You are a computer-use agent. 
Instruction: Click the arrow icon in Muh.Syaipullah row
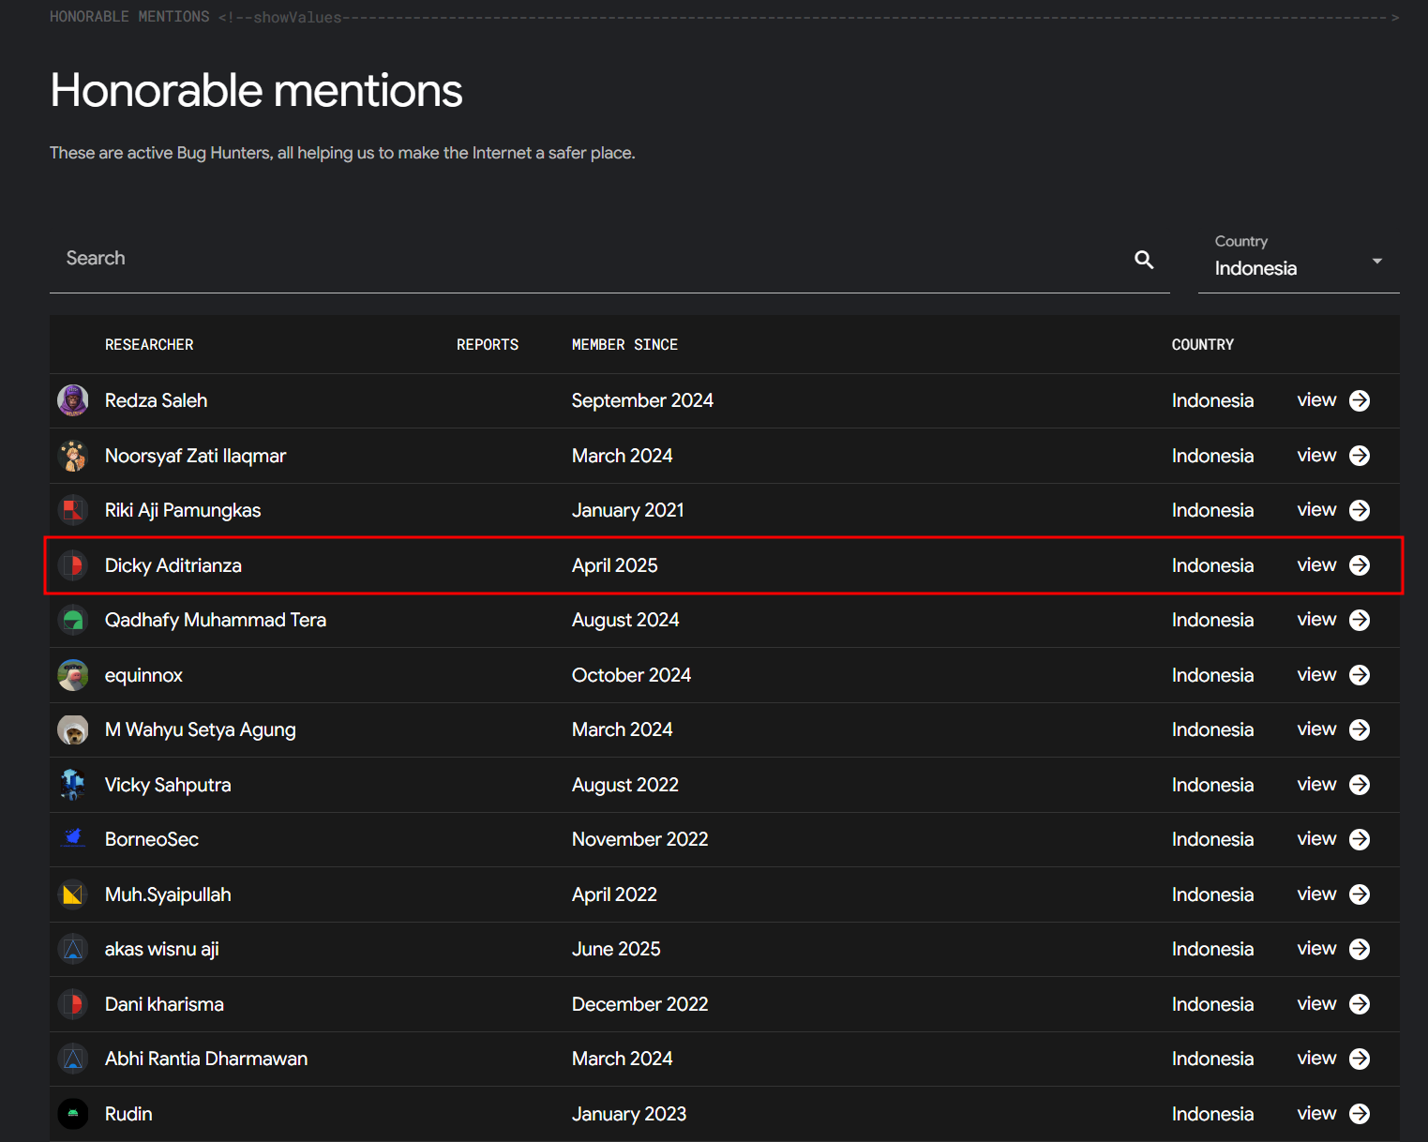1360,894
